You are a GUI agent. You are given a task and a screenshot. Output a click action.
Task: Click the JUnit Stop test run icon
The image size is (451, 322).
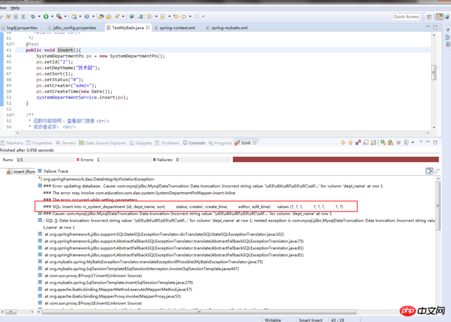(399, 143)
